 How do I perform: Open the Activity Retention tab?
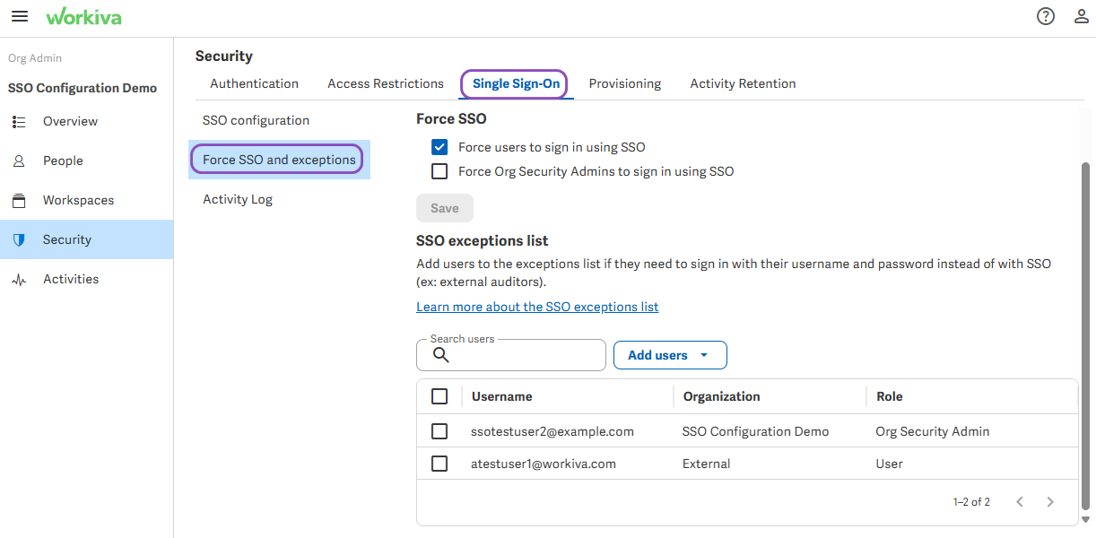tap(743, 83)
